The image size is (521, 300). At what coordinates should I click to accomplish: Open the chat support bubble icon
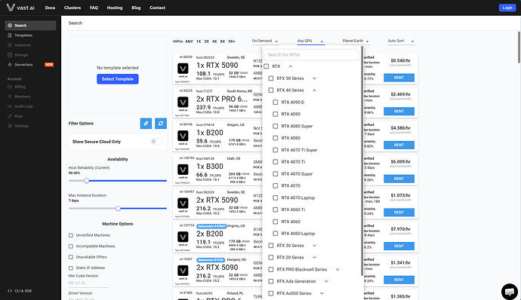coord(510,292)
